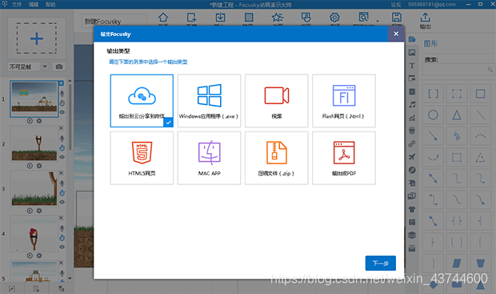The height and width of the screenshot is (294, 496).
Task: Click the save floppy-disk toolbar icon
Action: 396,18
